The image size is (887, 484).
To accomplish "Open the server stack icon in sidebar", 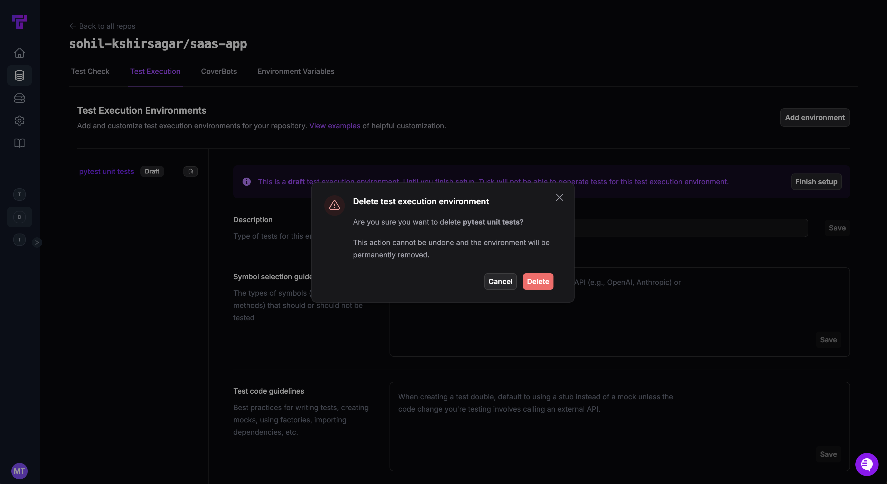I will point(19,98).
